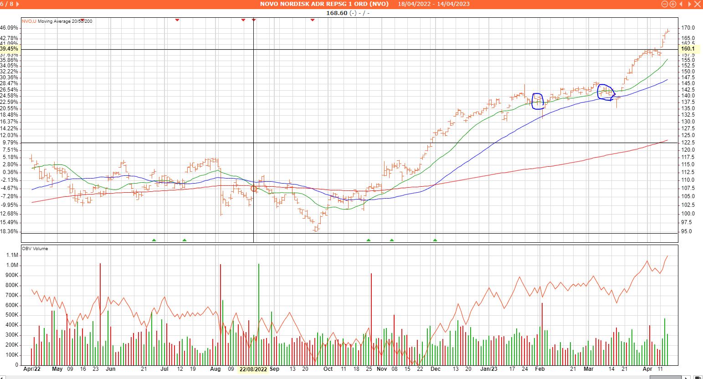Select the Moving Average 20/50/200 indicator label
Viewport: 703px width, 379px height.
click(65, 21)
